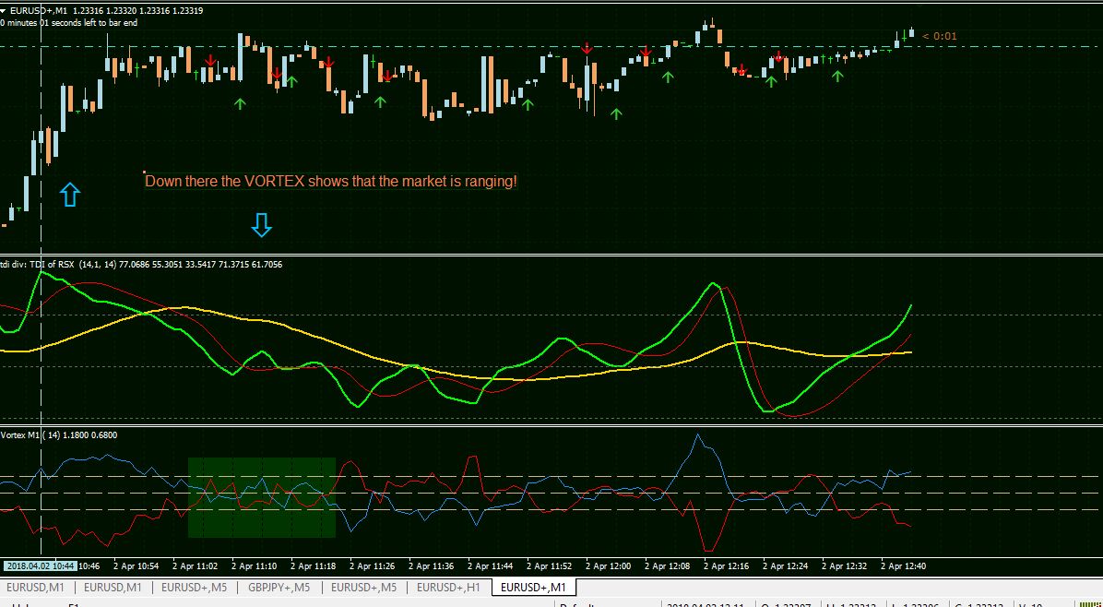The height and width of the screenshot is (607, 1103).
Task: Open the leftmost EURUSD,M1 chart tab
Action: (x=34, y=588)
